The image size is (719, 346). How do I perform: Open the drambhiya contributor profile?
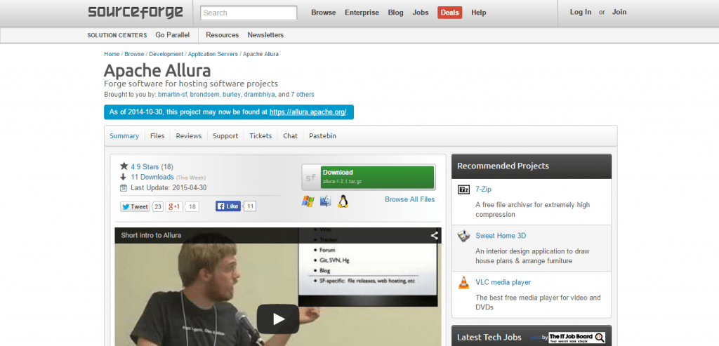[260, 95]
